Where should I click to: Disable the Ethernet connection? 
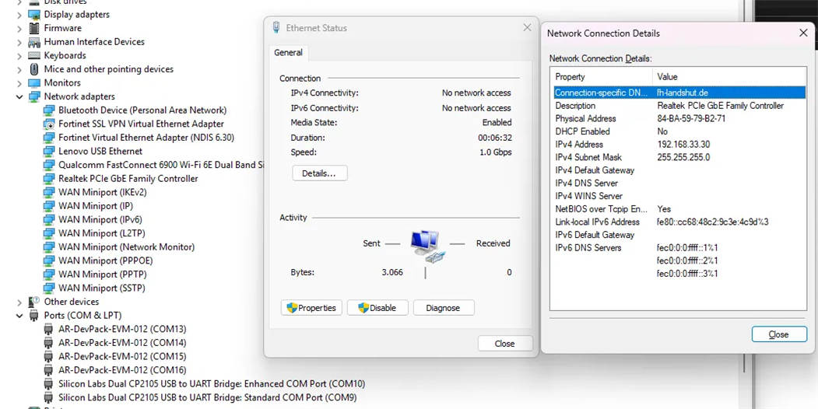coord(377,308)
